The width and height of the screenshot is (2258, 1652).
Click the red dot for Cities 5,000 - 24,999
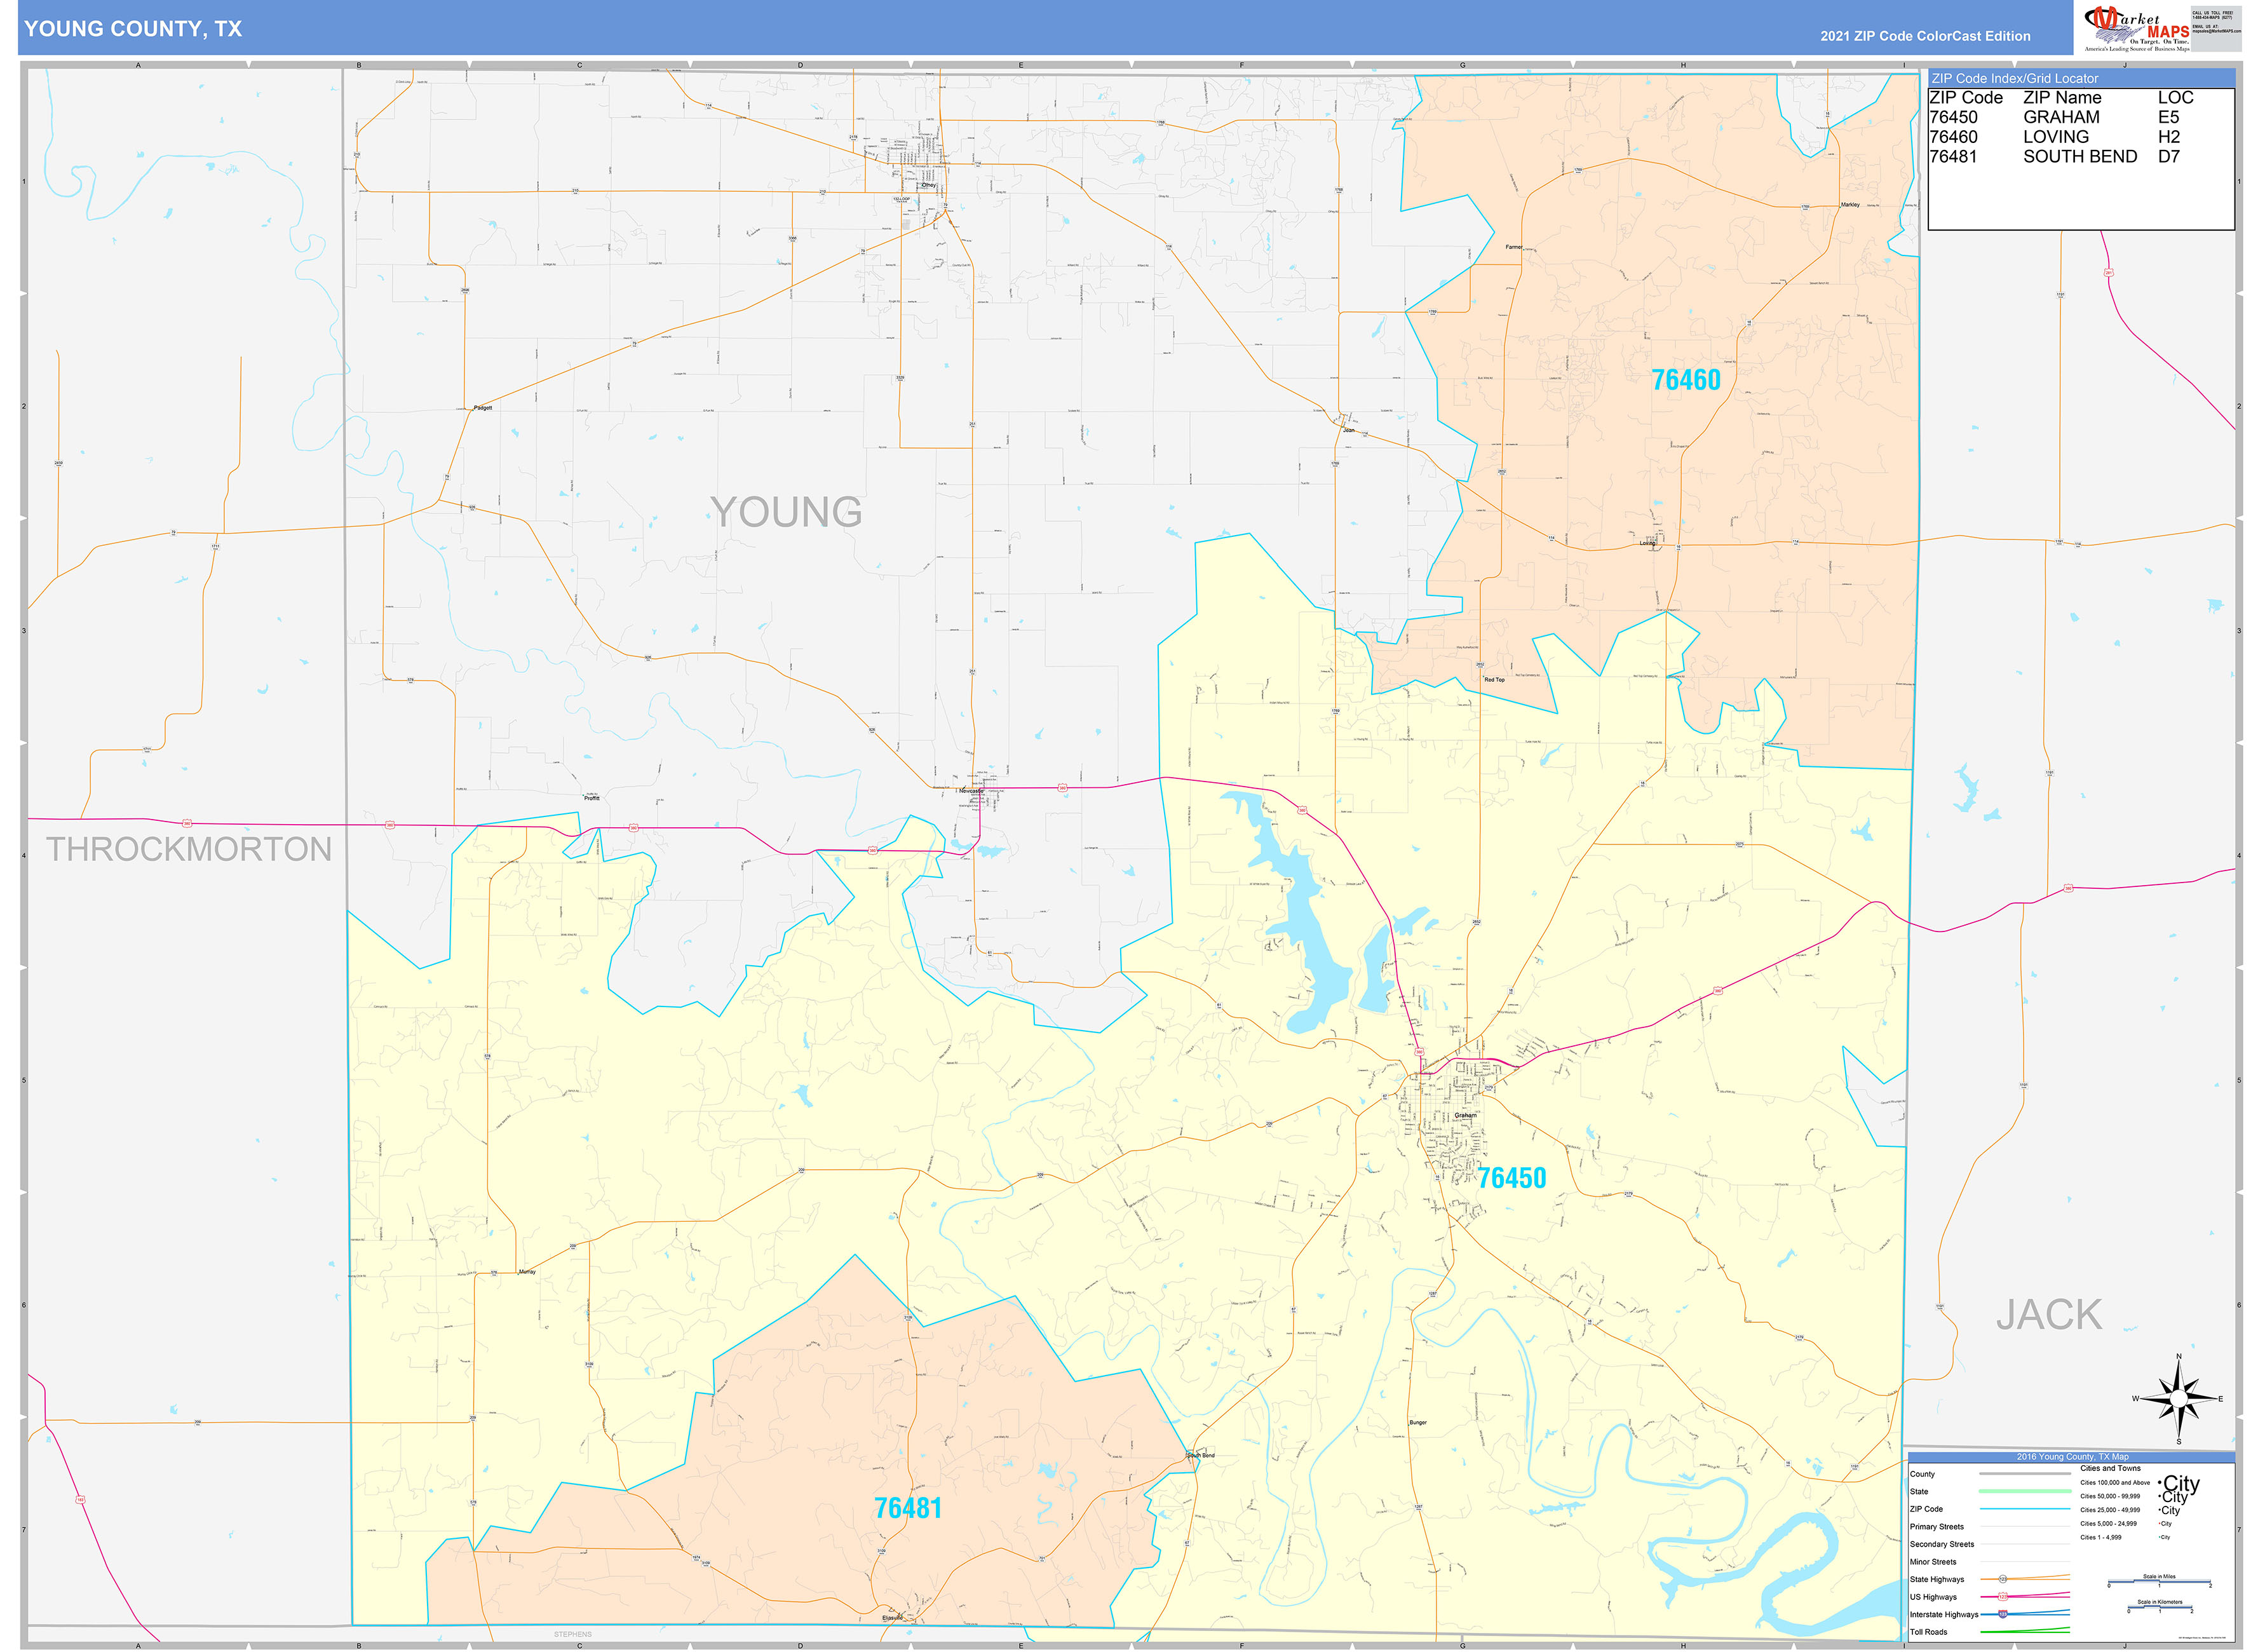[x=2159, y=1524]
